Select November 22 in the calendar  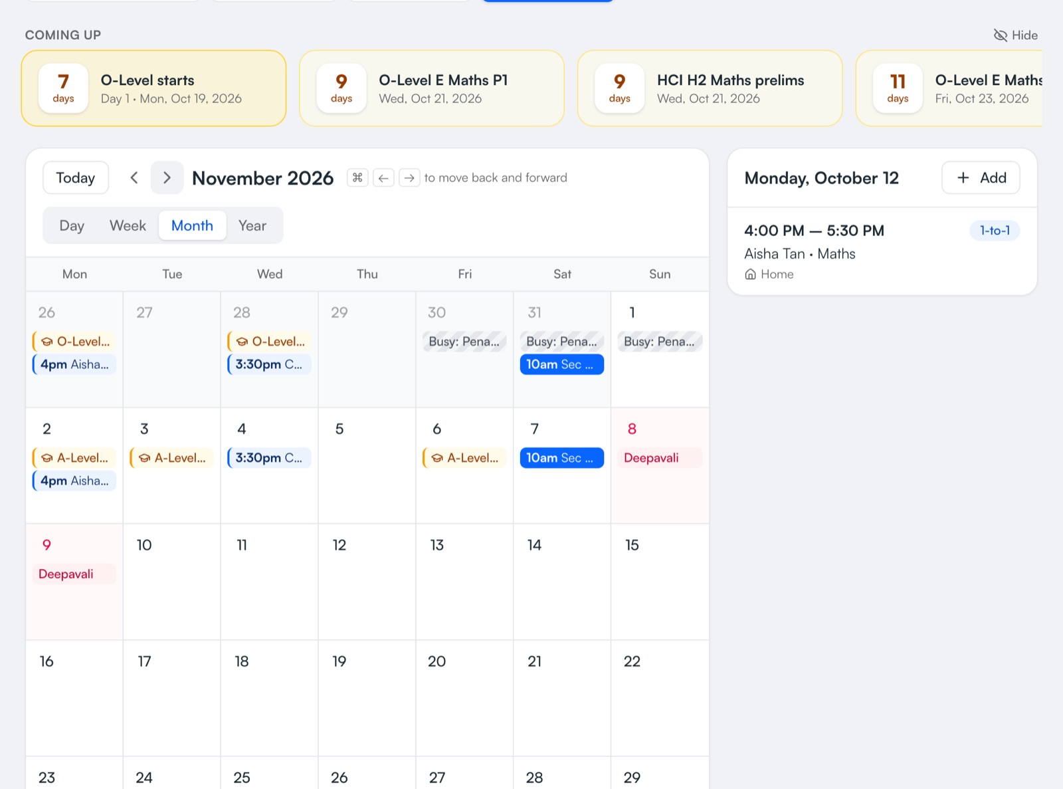pos(660,698)
